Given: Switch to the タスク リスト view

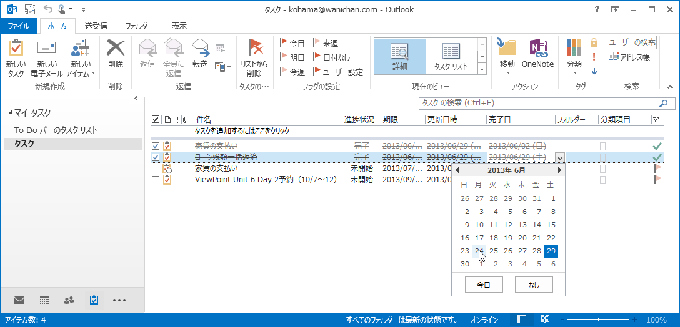Looking at the screenshot, I should coord(451,56).
